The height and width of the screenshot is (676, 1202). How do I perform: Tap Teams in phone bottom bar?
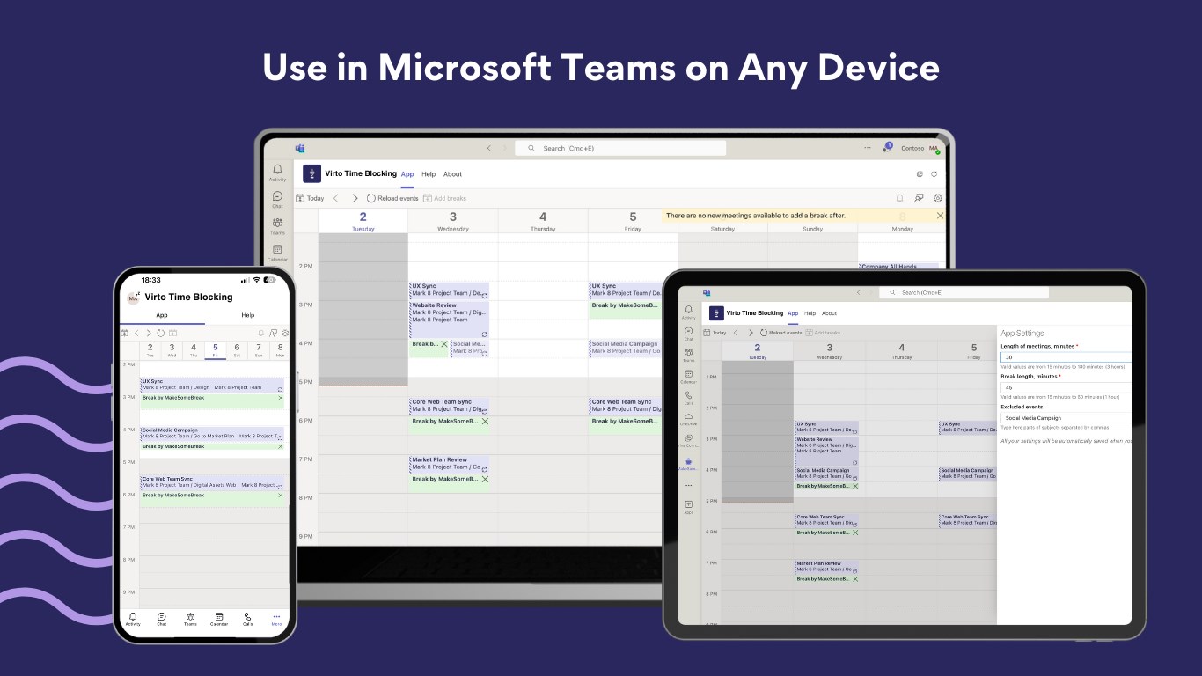(x=190, y=619)
